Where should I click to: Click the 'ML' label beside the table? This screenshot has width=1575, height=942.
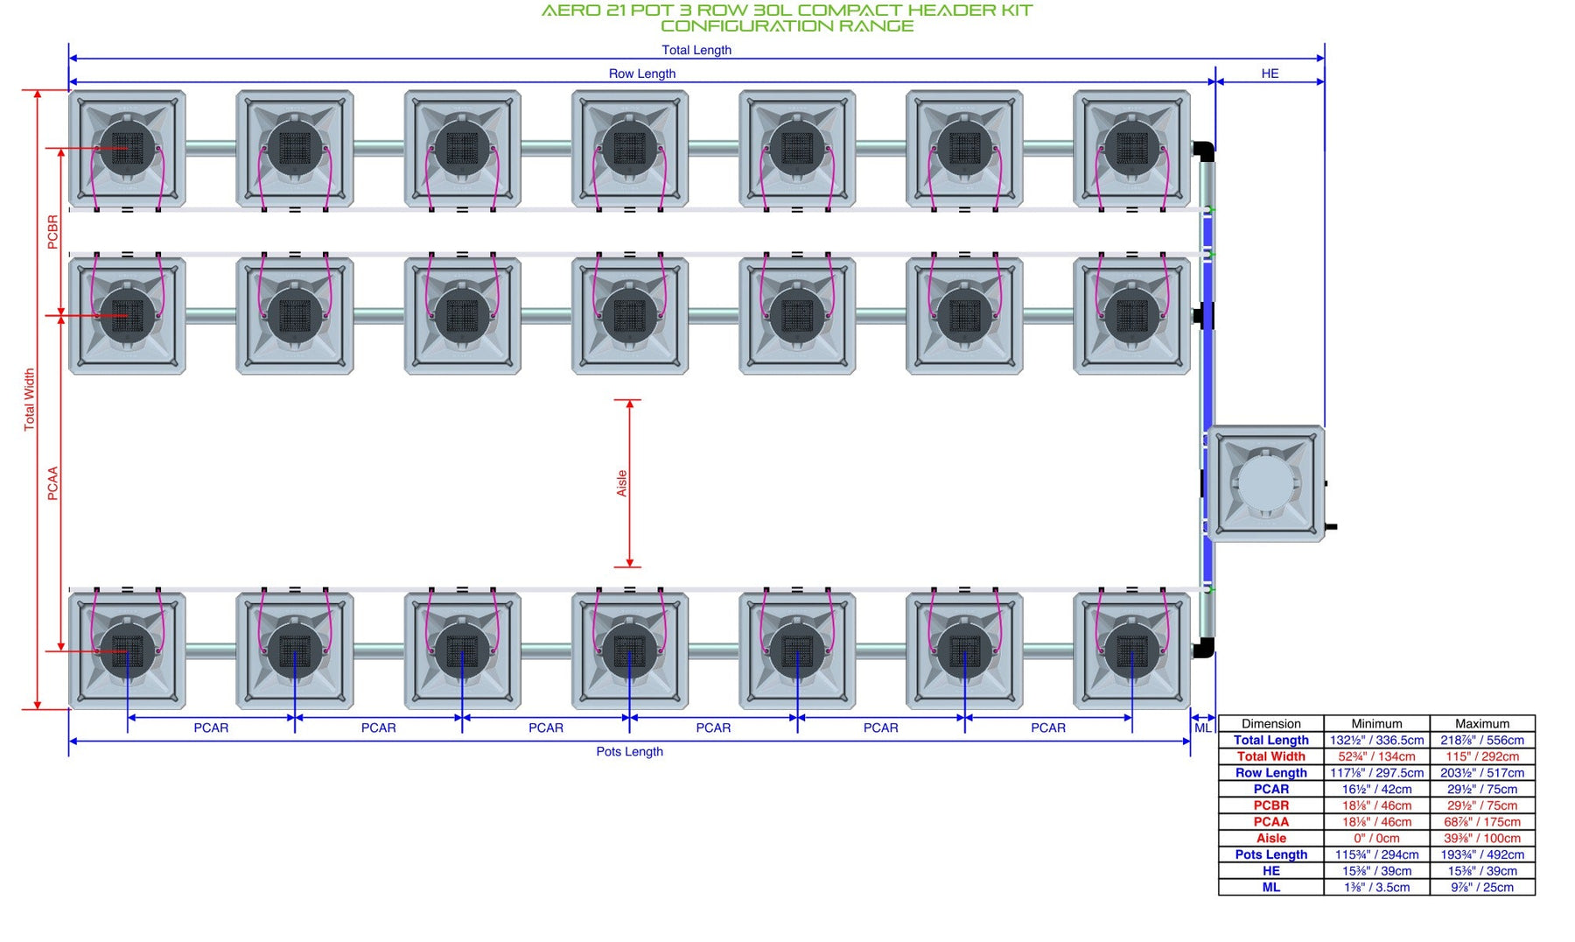point(1203,728)
